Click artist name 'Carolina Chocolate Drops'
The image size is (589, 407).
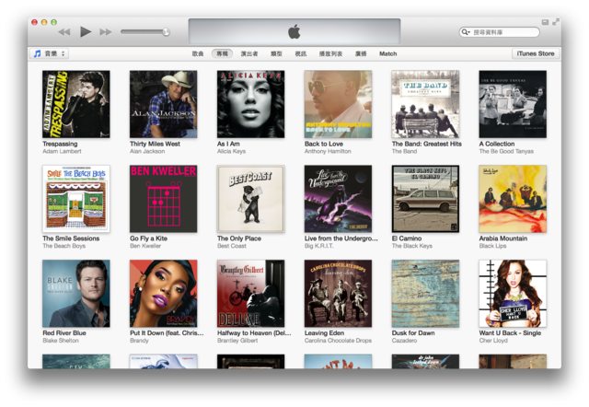[338, 341]
